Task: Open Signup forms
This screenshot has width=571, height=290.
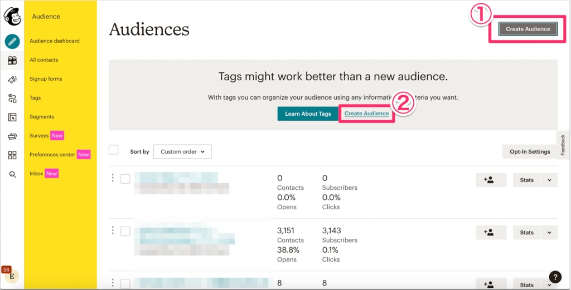Action: click(46, 79)
